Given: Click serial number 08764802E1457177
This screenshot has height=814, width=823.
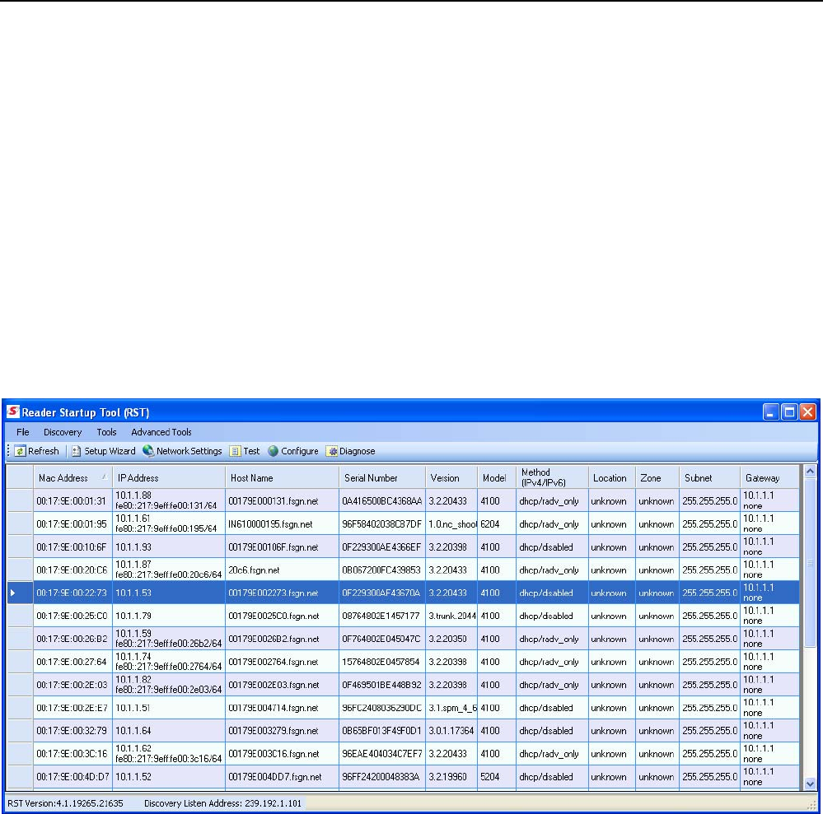Looking at the screenshot, I should [x=382, y=616].
